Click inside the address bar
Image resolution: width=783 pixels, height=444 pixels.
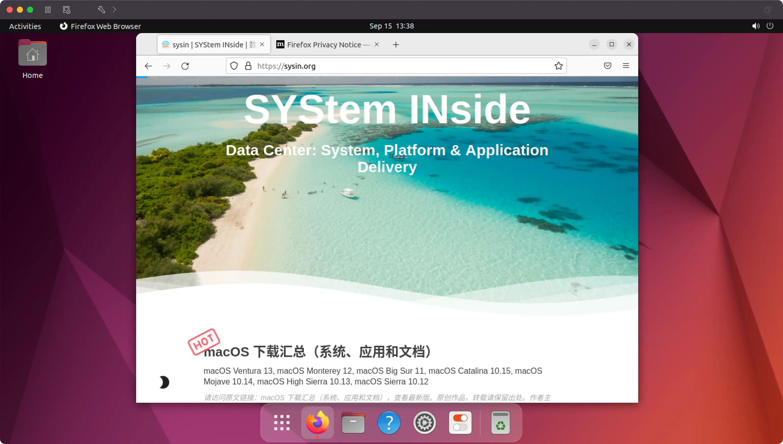click(366, 66)
